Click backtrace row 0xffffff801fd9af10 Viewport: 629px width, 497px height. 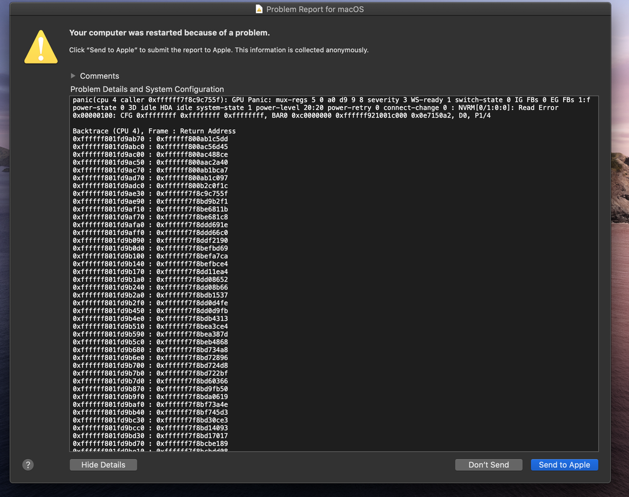click(x=150, y=209)
